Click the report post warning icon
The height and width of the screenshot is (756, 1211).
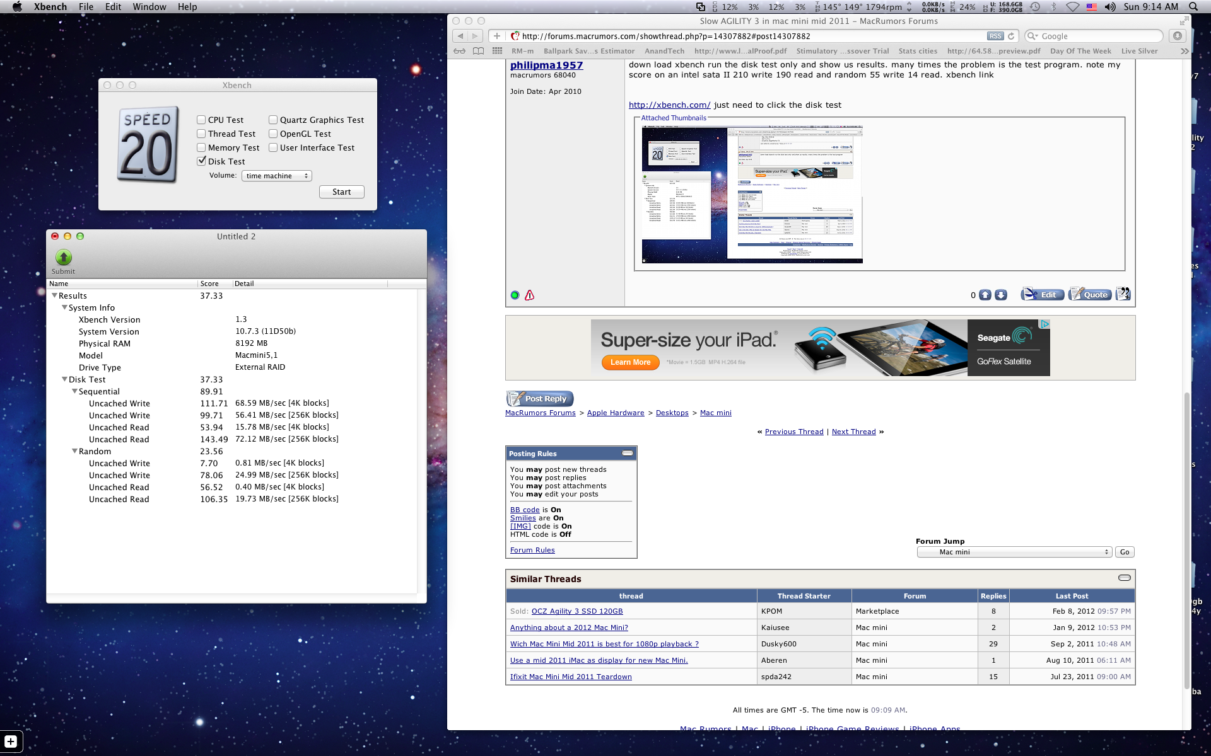coord(530,295)
